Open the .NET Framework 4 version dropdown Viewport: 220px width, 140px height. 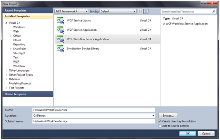tap(71, 11)
